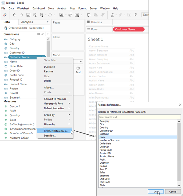
Task: Click the Save workbook icon
Action: click(x=28, y=15)
